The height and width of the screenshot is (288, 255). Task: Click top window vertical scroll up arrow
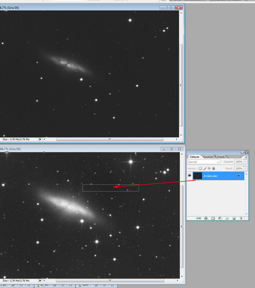click(181, 13)
